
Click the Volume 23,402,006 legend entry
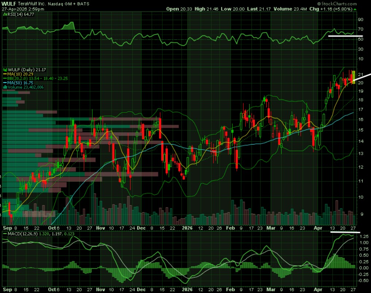pos(26,87)
